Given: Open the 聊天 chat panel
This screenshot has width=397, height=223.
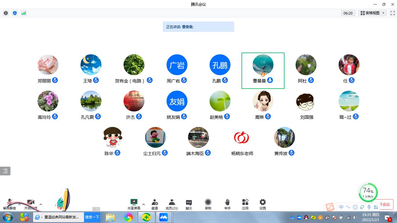Looking at the screenshot, I should coord(189,204).
